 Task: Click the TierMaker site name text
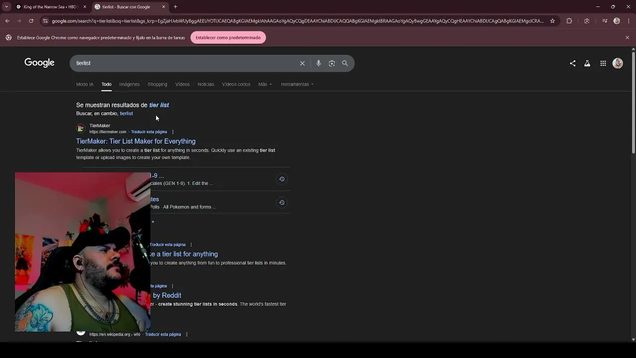point(100,126)
